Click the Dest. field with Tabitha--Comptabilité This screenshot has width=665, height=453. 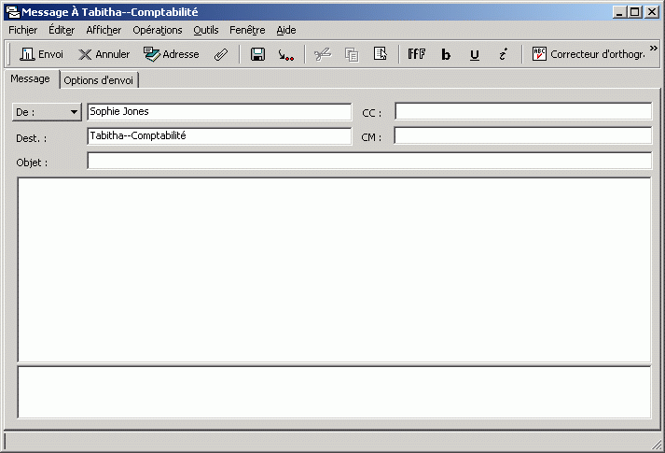click(219, 135)
